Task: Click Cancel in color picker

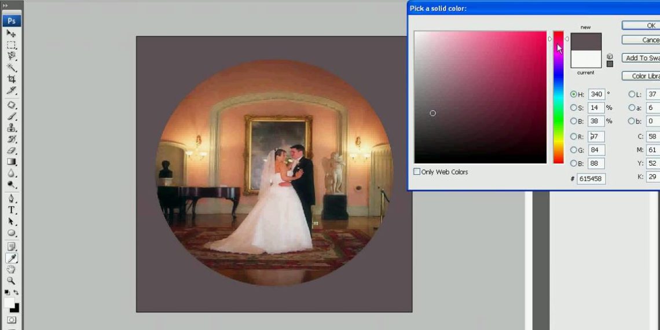Action: 641,40
